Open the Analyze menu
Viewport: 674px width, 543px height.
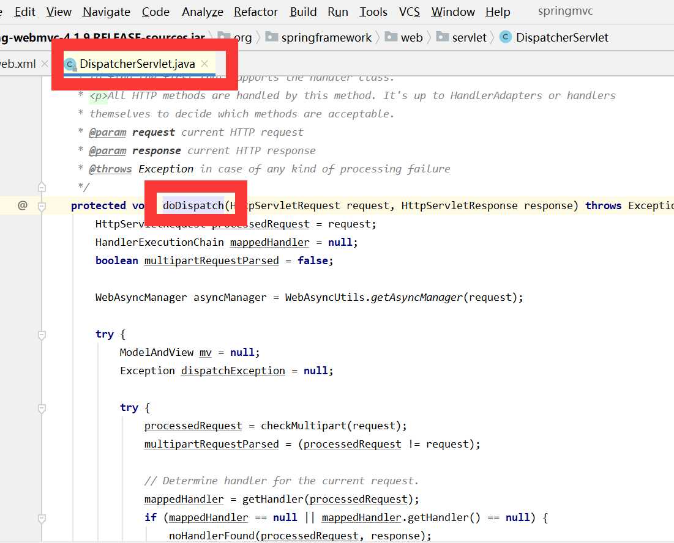[x=203, y=12]
